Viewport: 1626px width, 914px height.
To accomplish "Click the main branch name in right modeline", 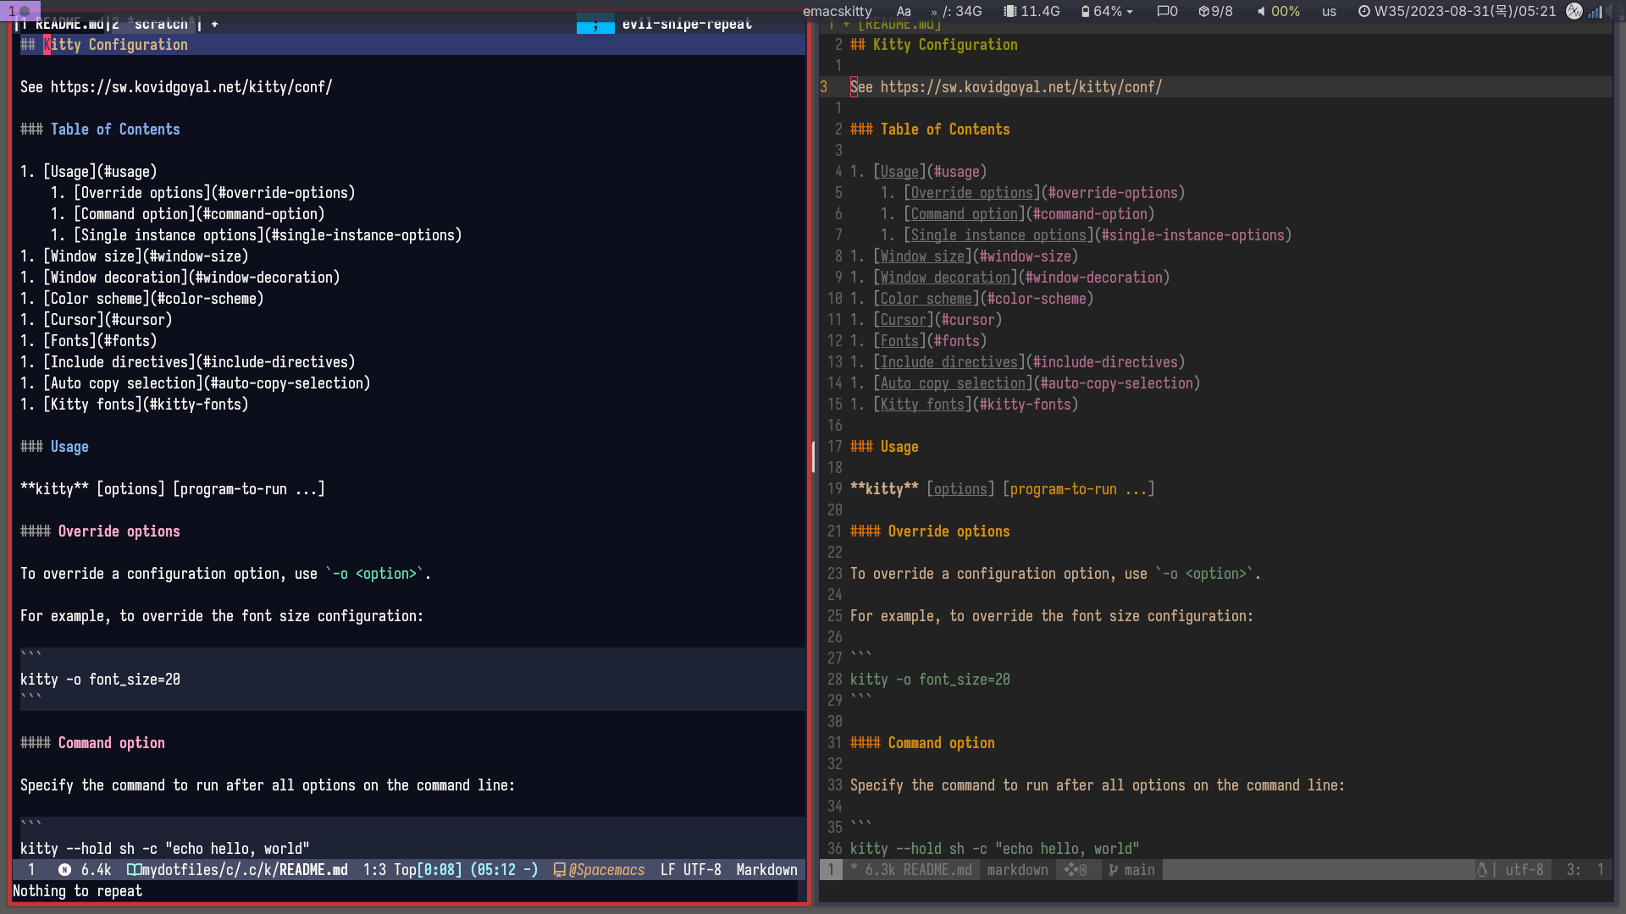I will pyautogui.click(x=1139, y=870).
